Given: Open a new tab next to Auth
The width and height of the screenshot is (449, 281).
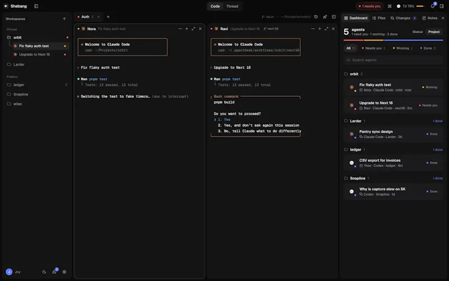Looking at the screenshot, I should pos(108,17).
